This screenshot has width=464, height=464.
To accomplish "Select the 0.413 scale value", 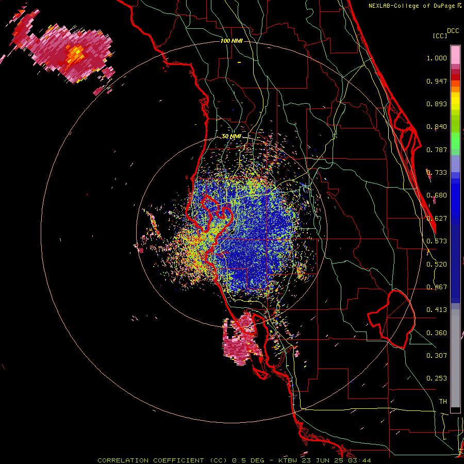I will coord(437,309).
